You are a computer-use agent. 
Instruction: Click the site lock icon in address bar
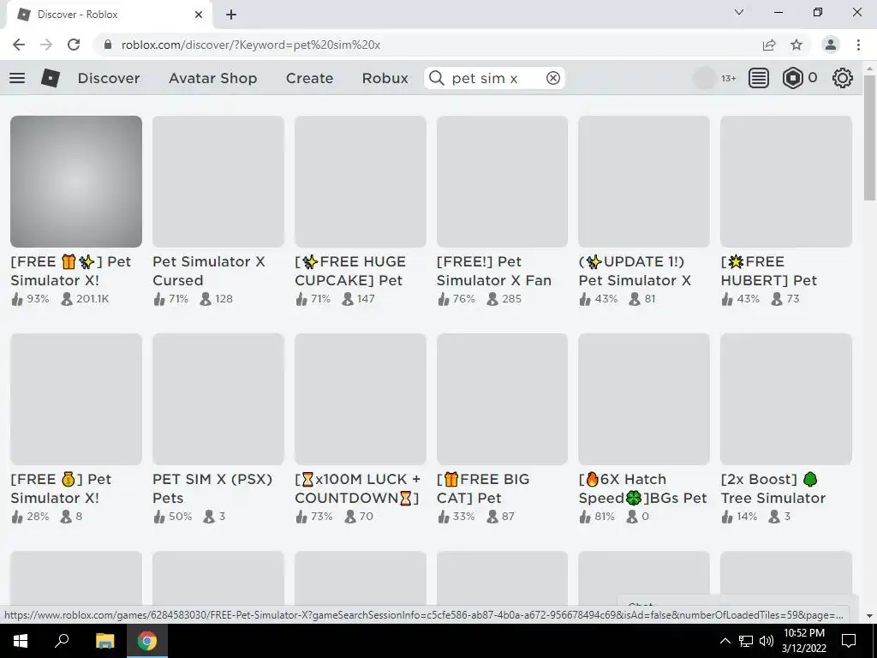pyautogui.click(x=108, y=45)
